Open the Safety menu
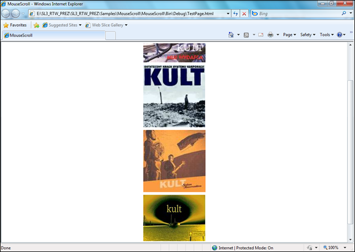The width and height of the screenshot is (355, 252). pos(307,35)
